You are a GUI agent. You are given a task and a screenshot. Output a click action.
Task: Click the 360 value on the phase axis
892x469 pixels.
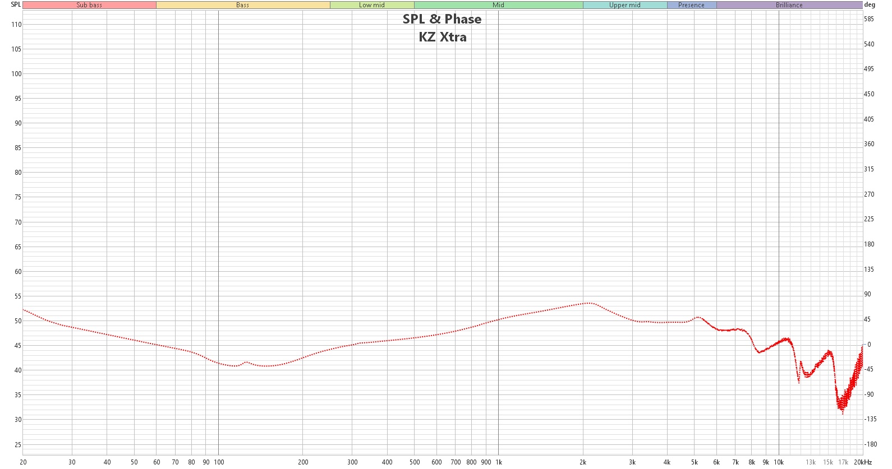tap(869, 144)
